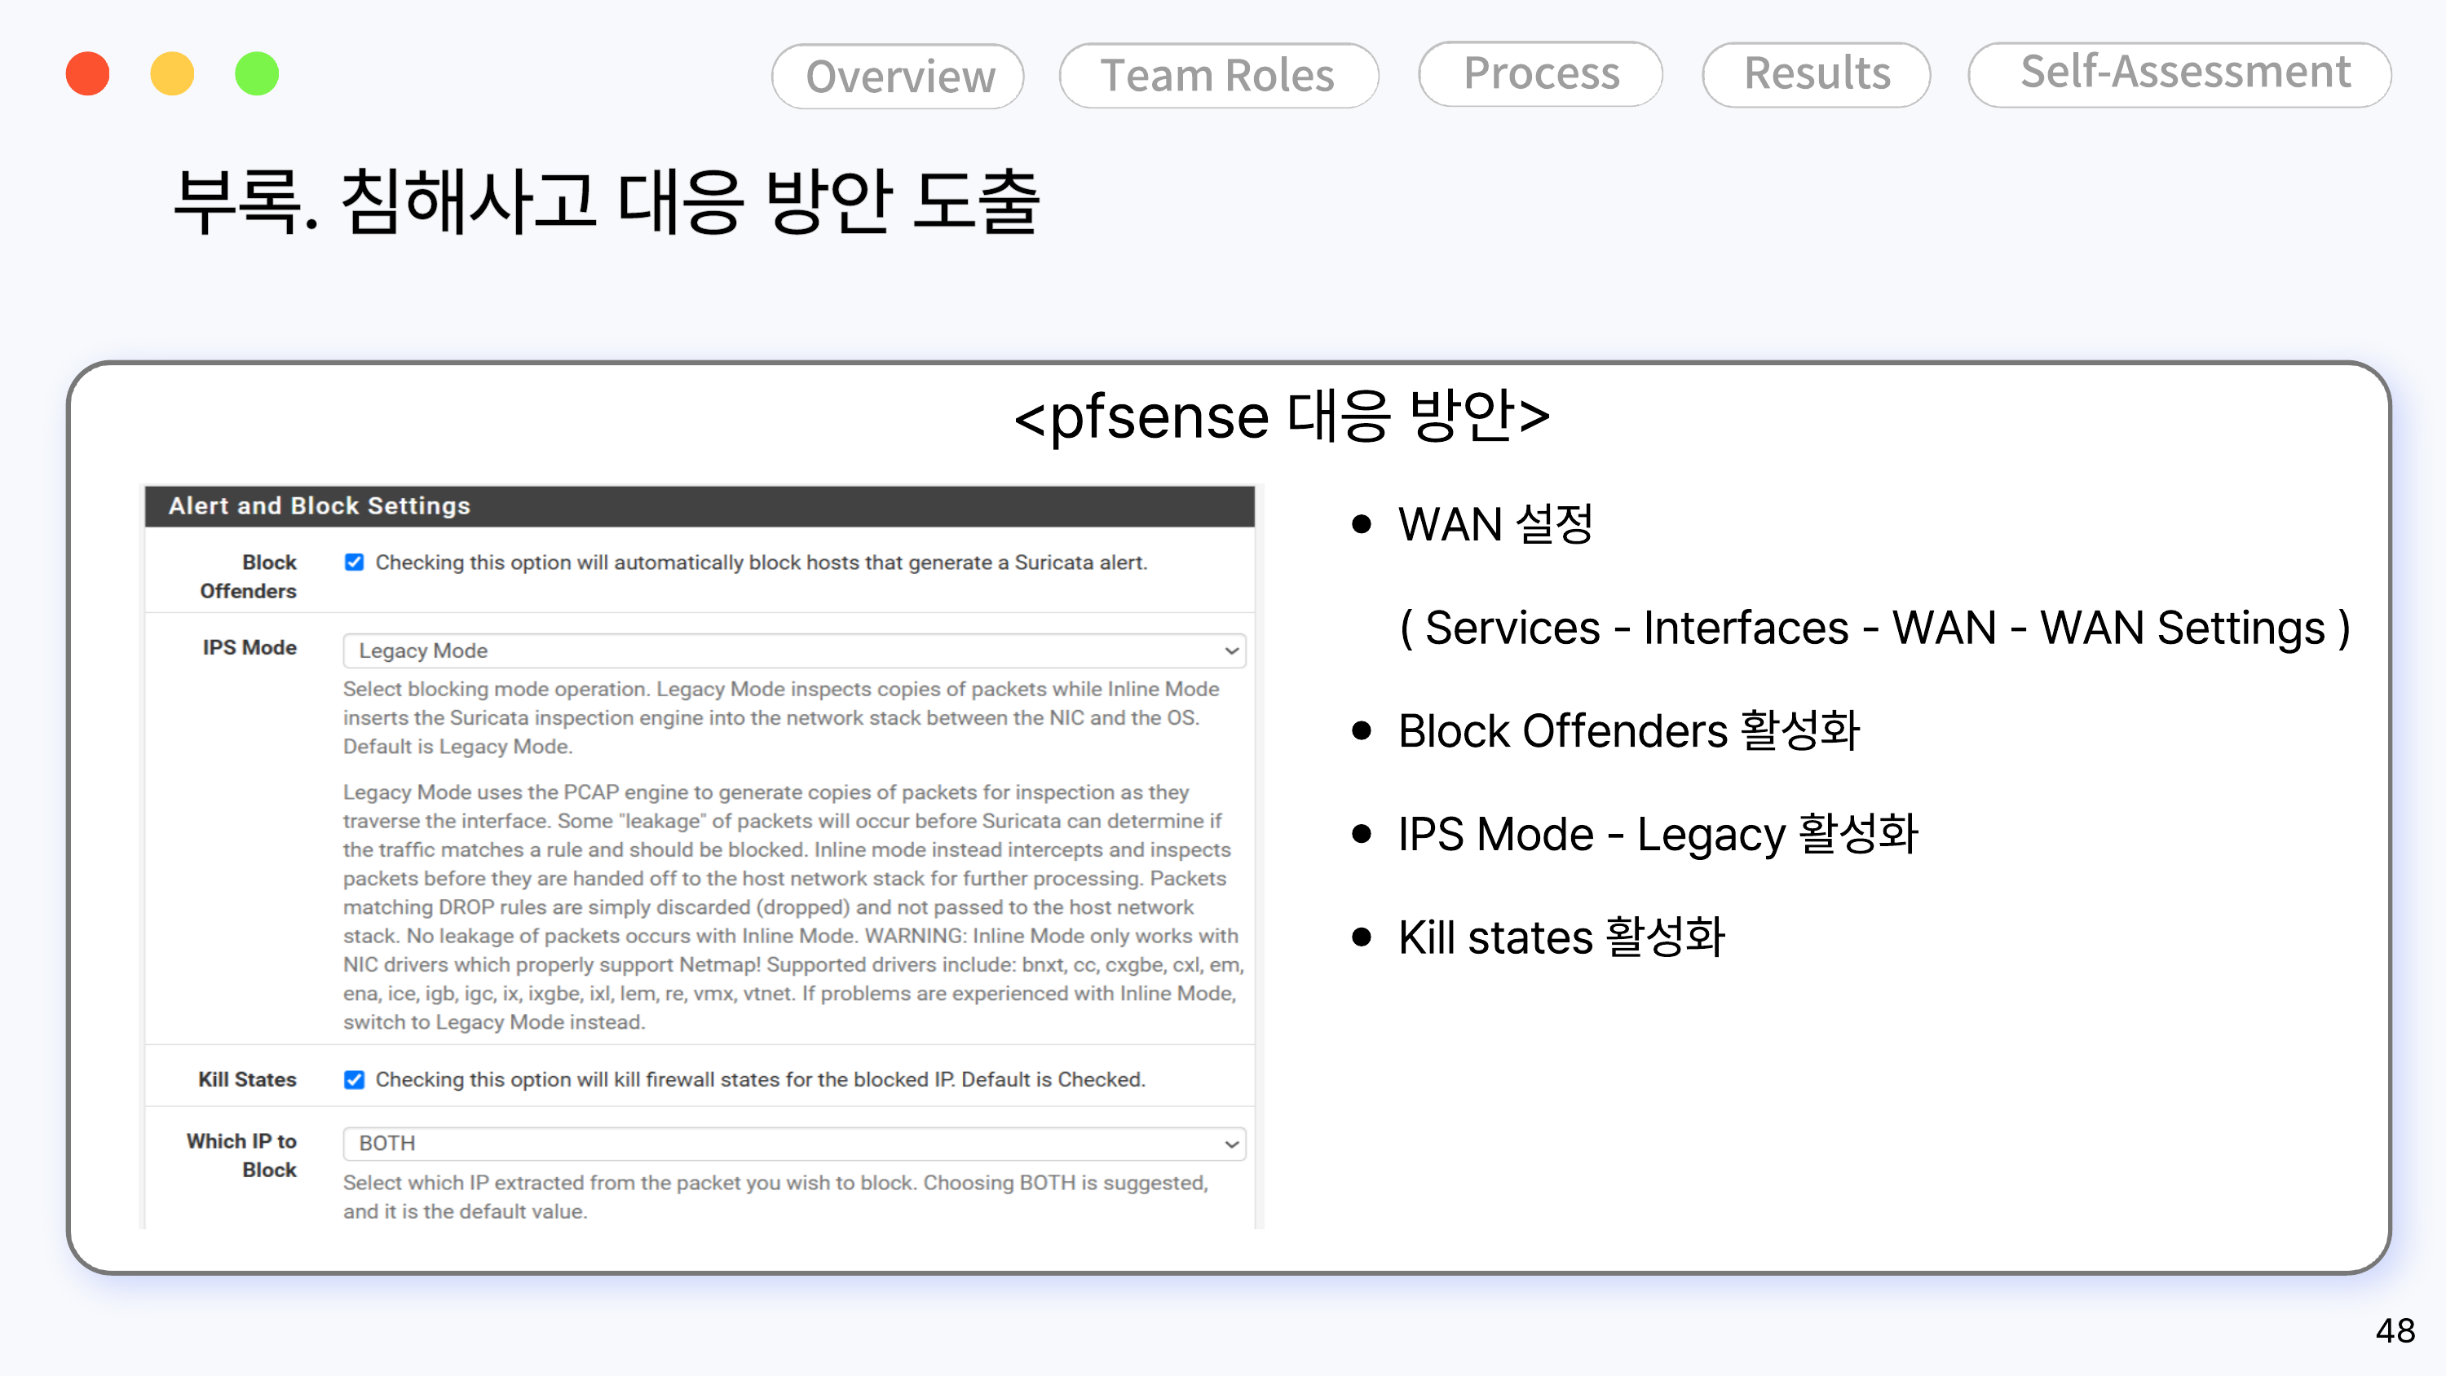This screenshot has width=2446, height=1376.
Task: Click the kill firewall states description text
Action: 760,1080
